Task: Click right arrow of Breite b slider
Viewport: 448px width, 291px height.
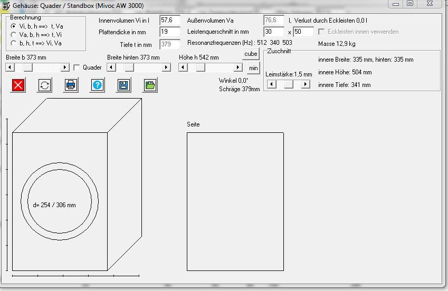Action: tap(65, 67)
